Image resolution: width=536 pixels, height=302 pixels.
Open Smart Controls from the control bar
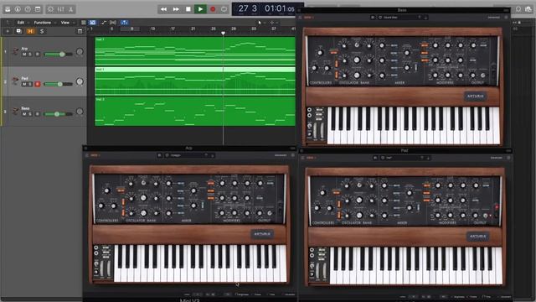pos(50,9)
